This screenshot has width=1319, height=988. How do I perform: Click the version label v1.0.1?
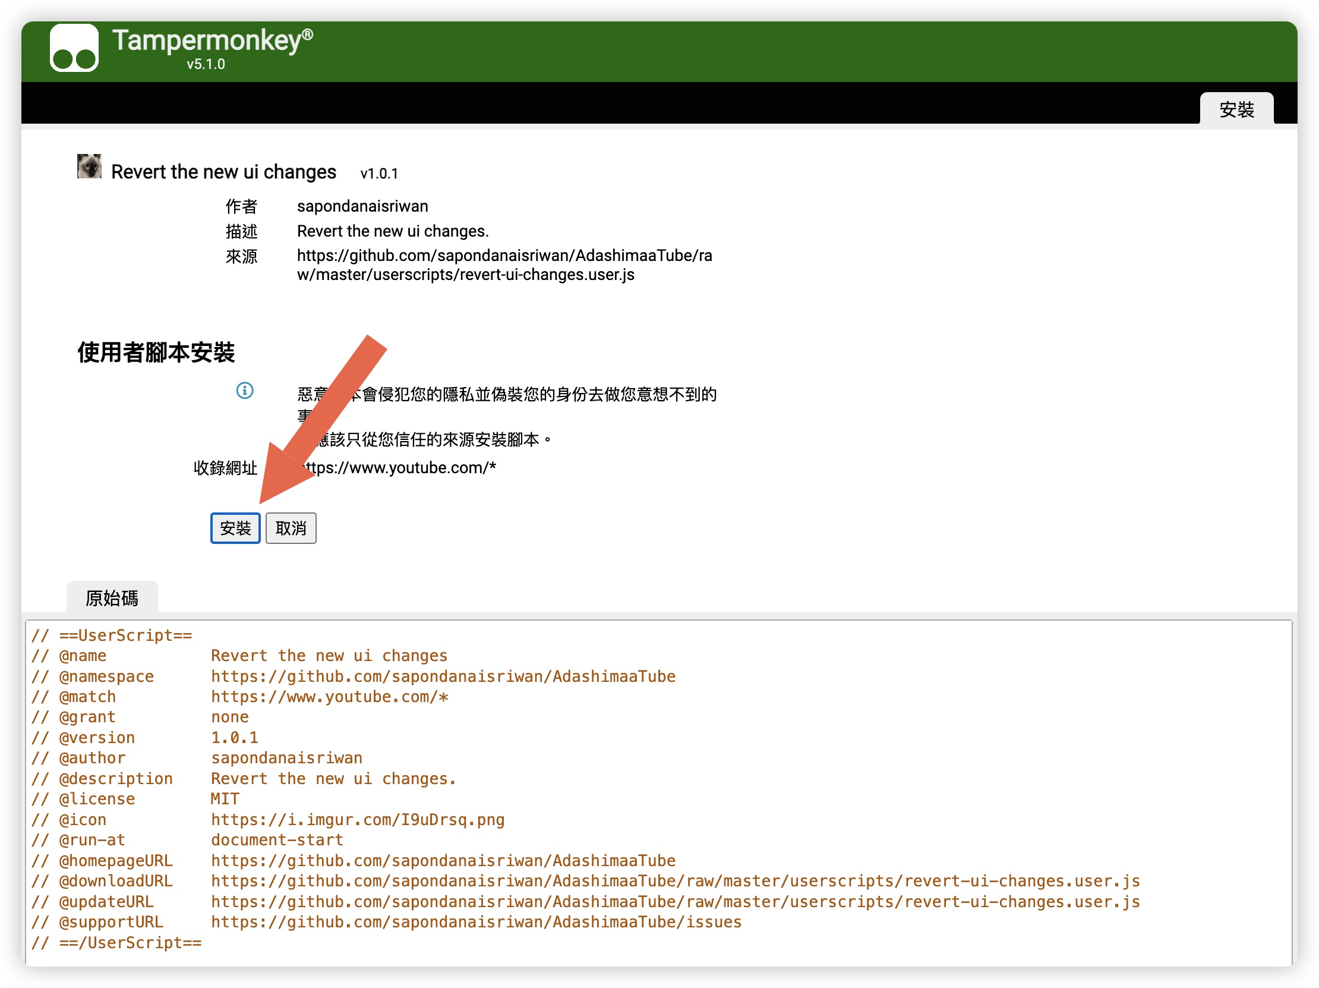point(379,174)
